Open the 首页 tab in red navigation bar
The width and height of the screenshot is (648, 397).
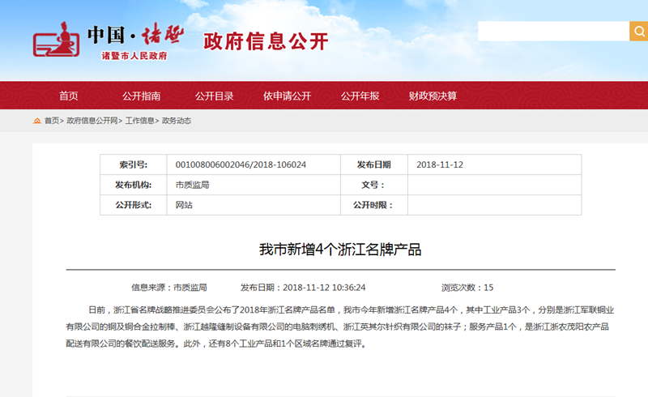[69, 96]
